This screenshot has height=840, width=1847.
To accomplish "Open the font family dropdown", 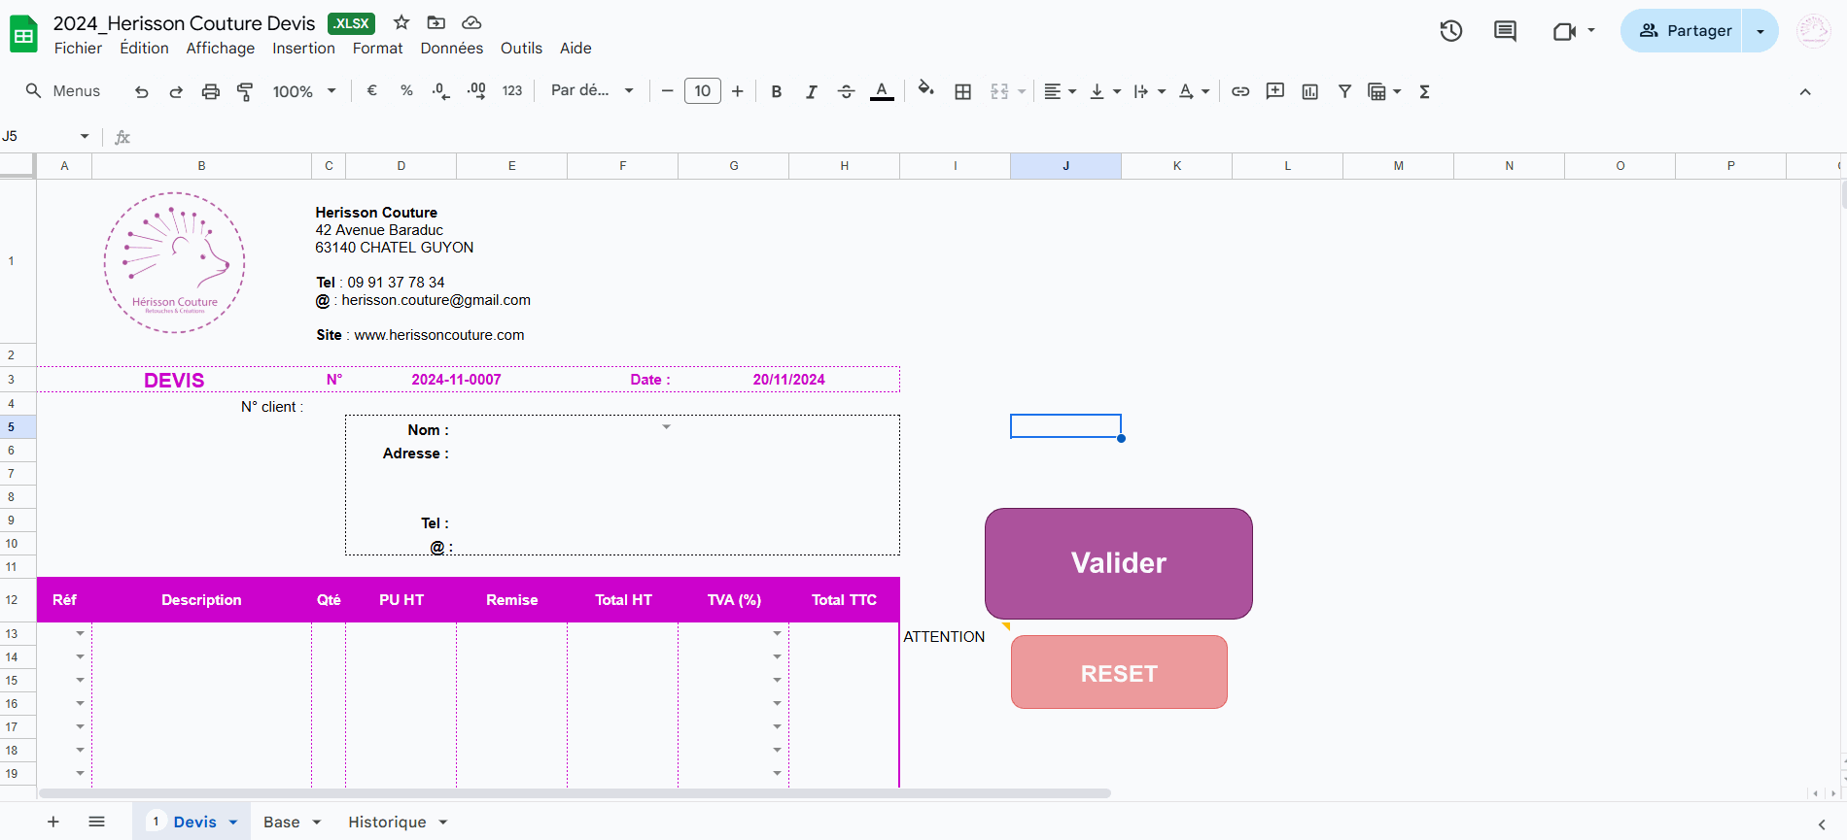I will pyautogui.click(x=591, y=90).
